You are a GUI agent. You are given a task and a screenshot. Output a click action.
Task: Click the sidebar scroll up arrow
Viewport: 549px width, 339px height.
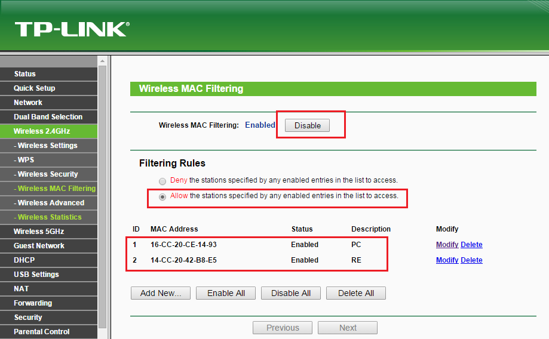[x=102, y=61]
